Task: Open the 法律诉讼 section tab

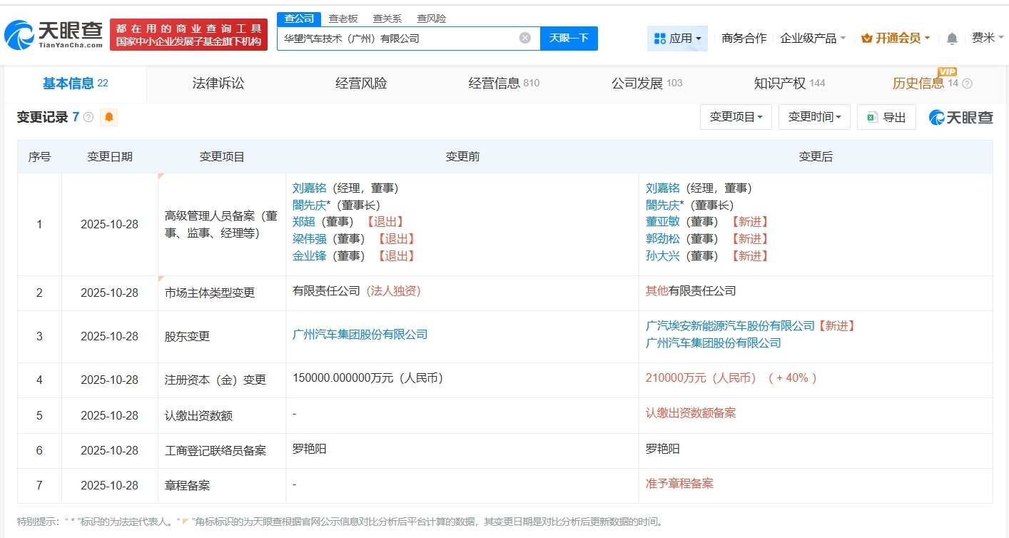Action: click(x=218, y=83)
